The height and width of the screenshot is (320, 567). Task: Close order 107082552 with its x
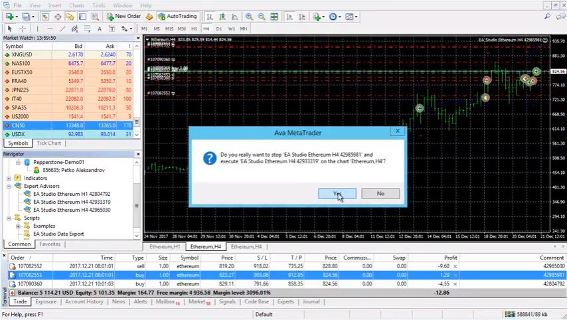tap(455, 266)
